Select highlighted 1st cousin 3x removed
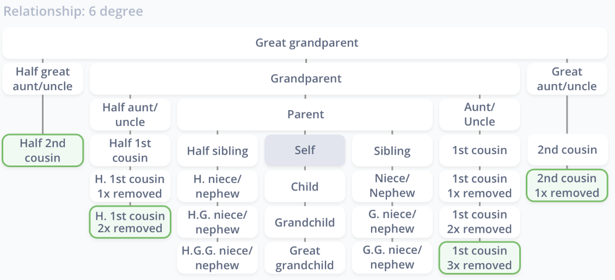 click(x=479, y=258)
